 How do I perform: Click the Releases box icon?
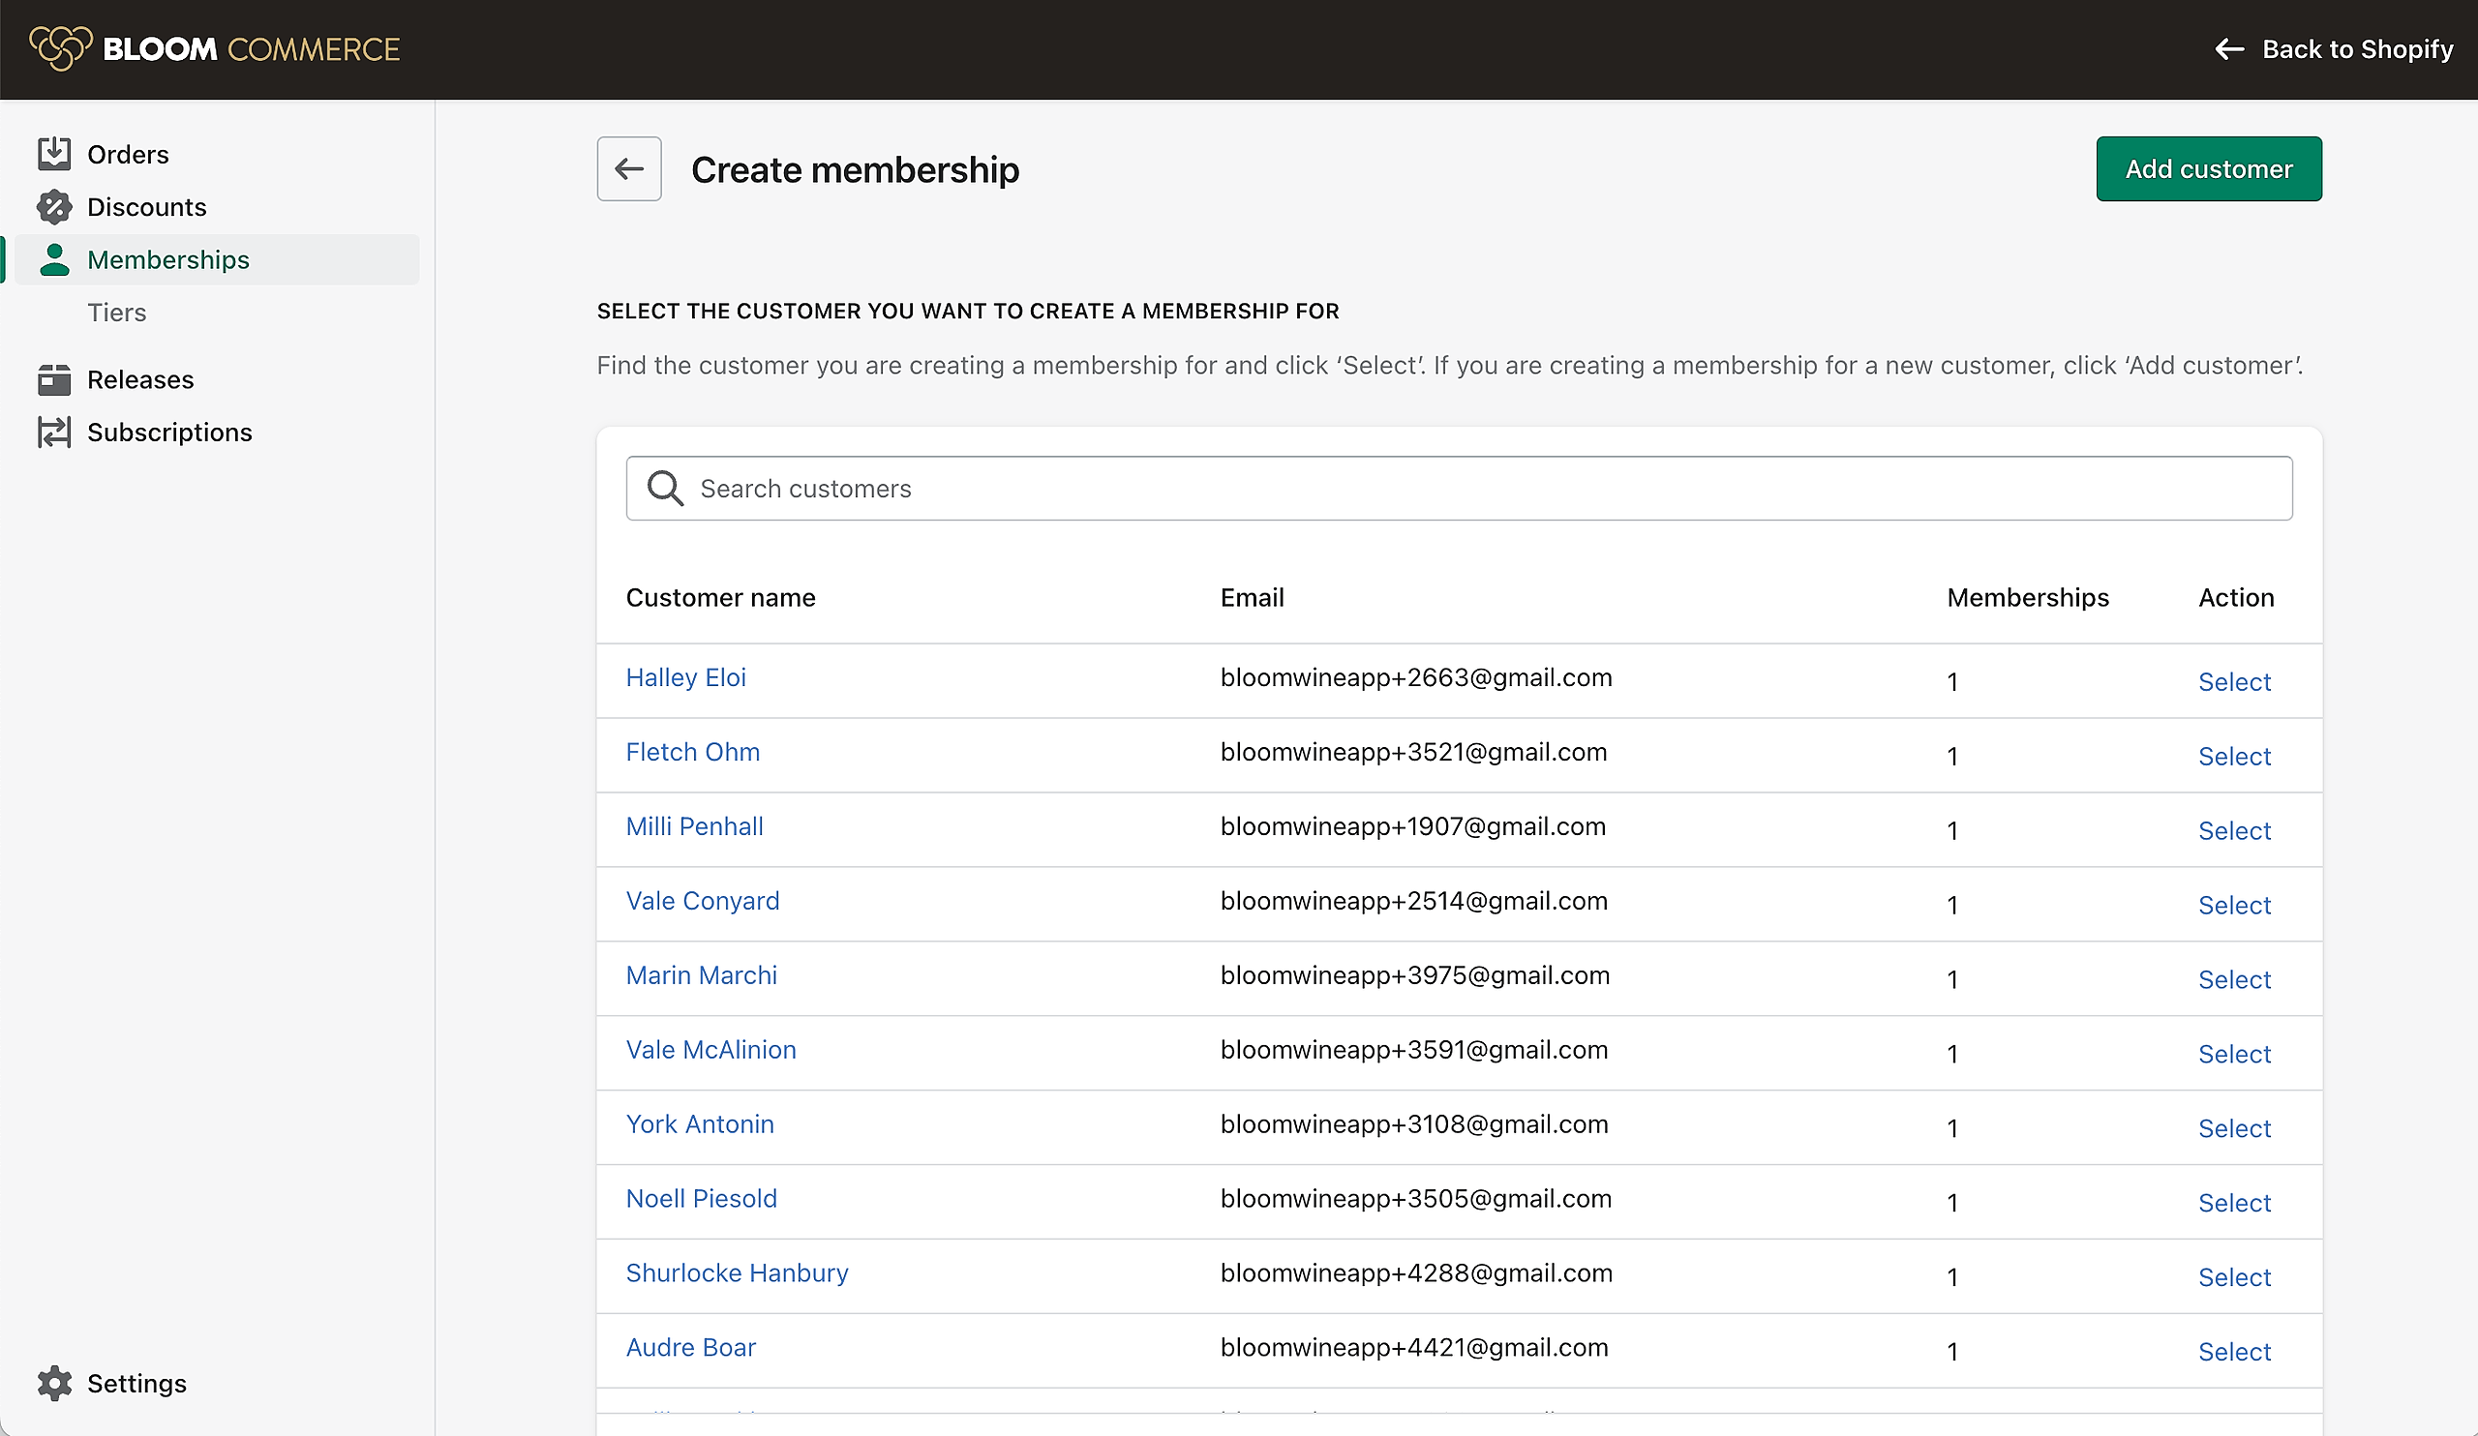54,379
